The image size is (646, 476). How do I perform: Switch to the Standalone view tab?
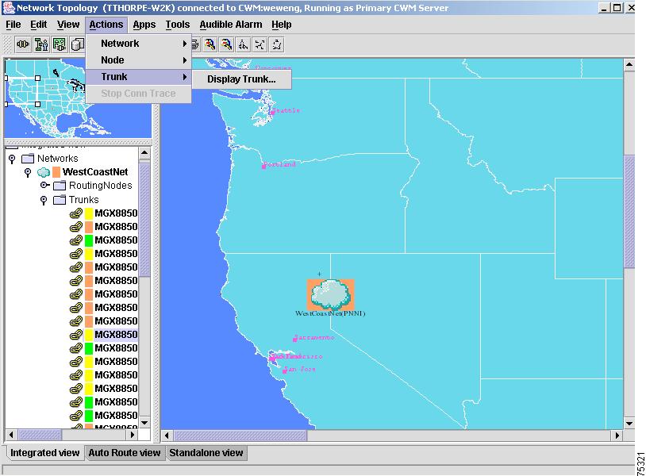(206, 453)
